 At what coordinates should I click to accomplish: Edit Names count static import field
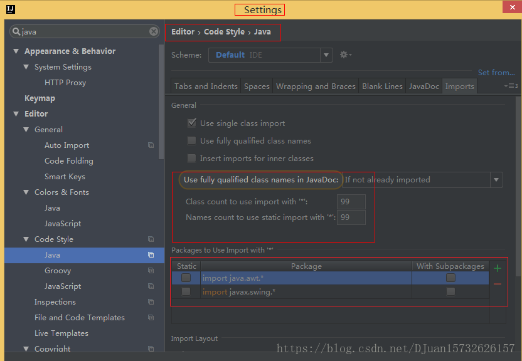point(351,217)
